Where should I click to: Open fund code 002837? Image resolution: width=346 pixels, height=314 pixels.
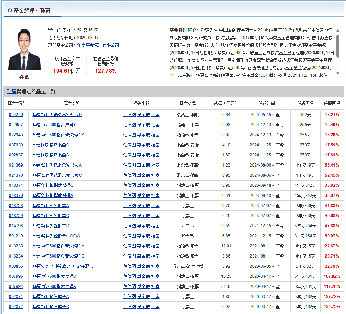(16, 155)
